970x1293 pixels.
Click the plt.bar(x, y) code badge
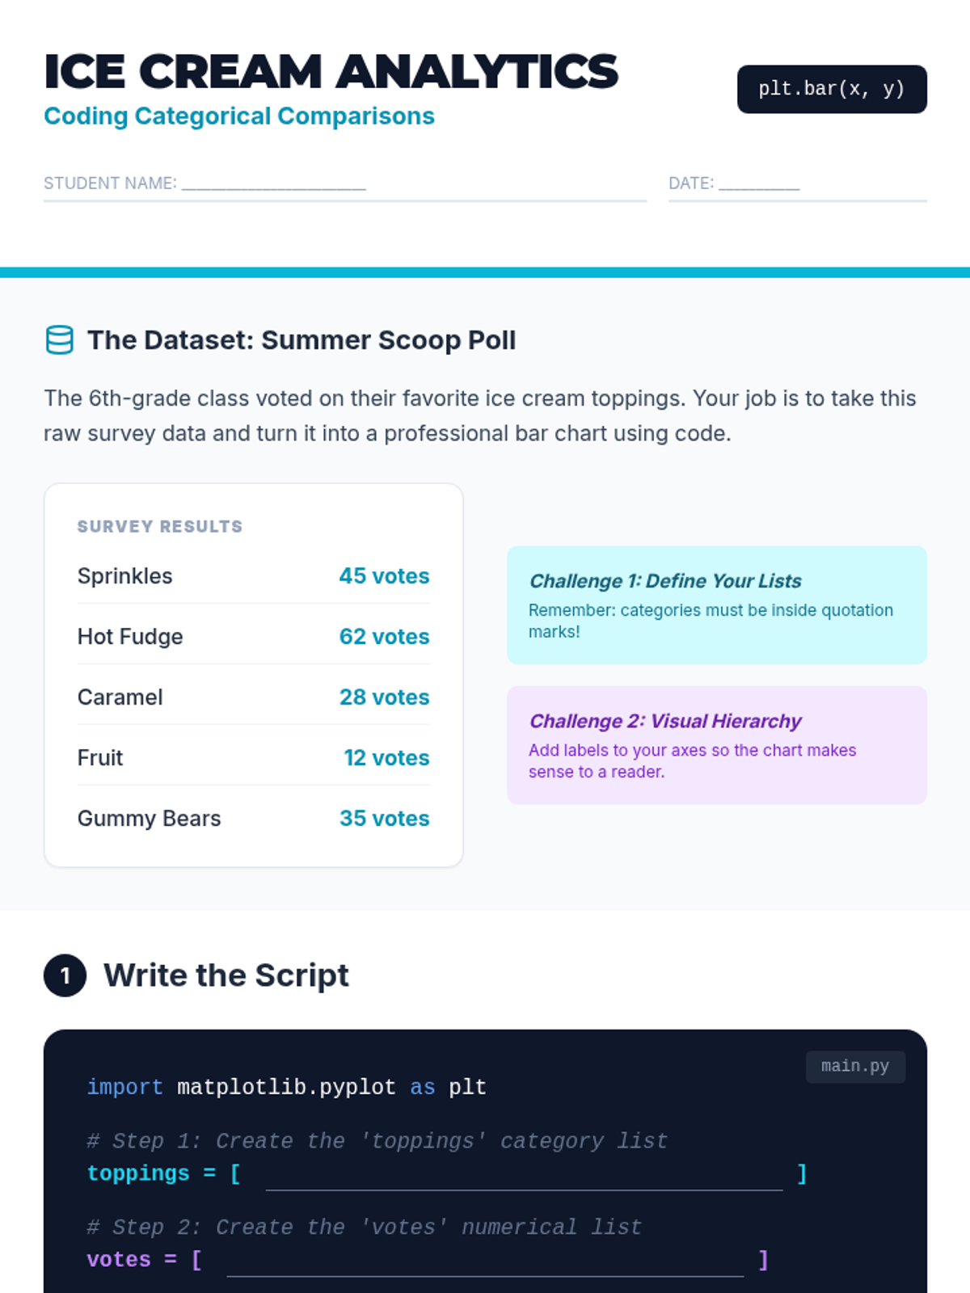(831, 89)
